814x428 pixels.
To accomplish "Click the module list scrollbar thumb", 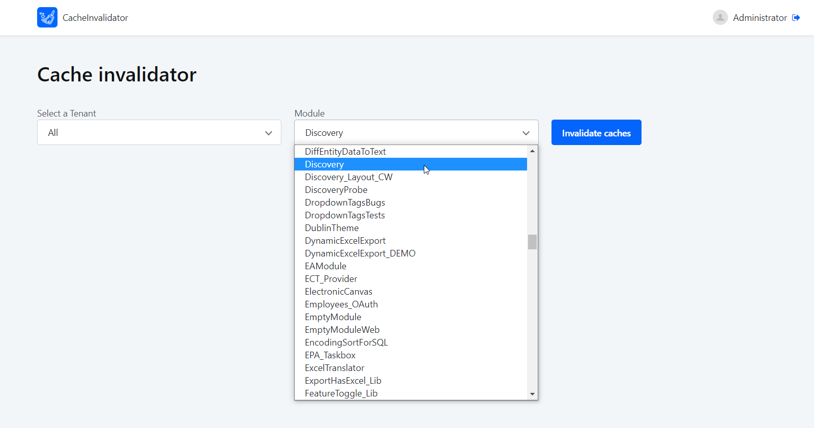I will 532,242.
